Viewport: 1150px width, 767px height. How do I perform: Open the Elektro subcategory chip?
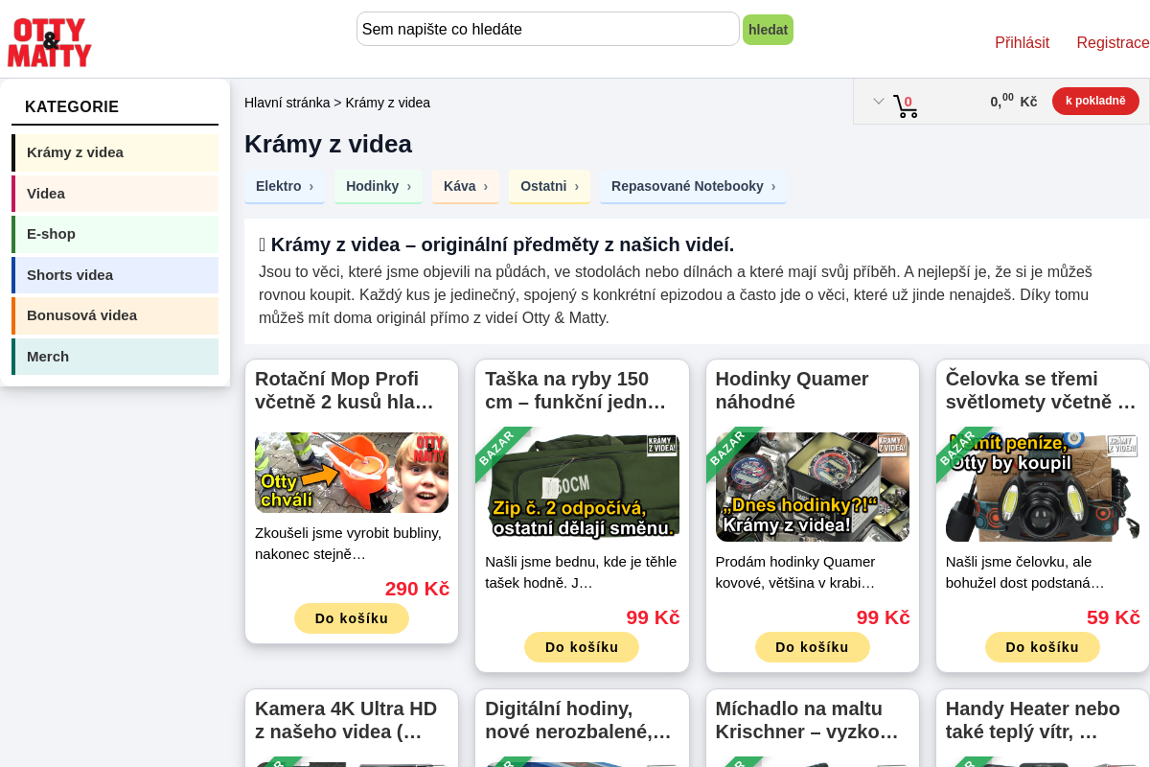pyautogui.click(x=285, y=186)
